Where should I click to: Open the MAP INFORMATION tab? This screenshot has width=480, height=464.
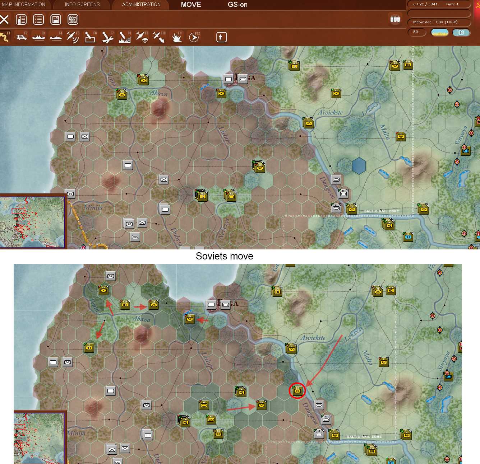click(24, 4)
